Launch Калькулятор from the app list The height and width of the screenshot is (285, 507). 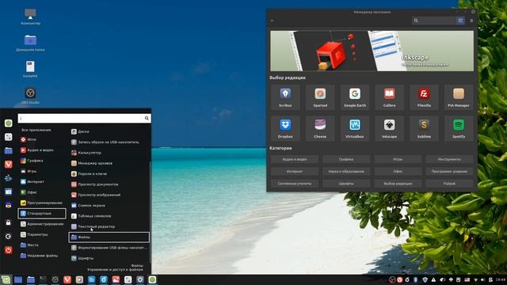(109, 153)
